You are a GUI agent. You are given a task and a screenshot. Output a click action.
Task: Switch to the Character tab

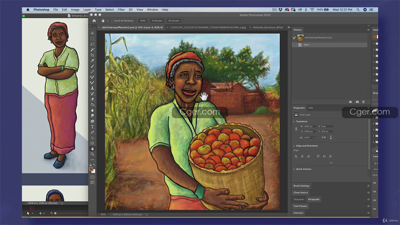click(299, 200)
